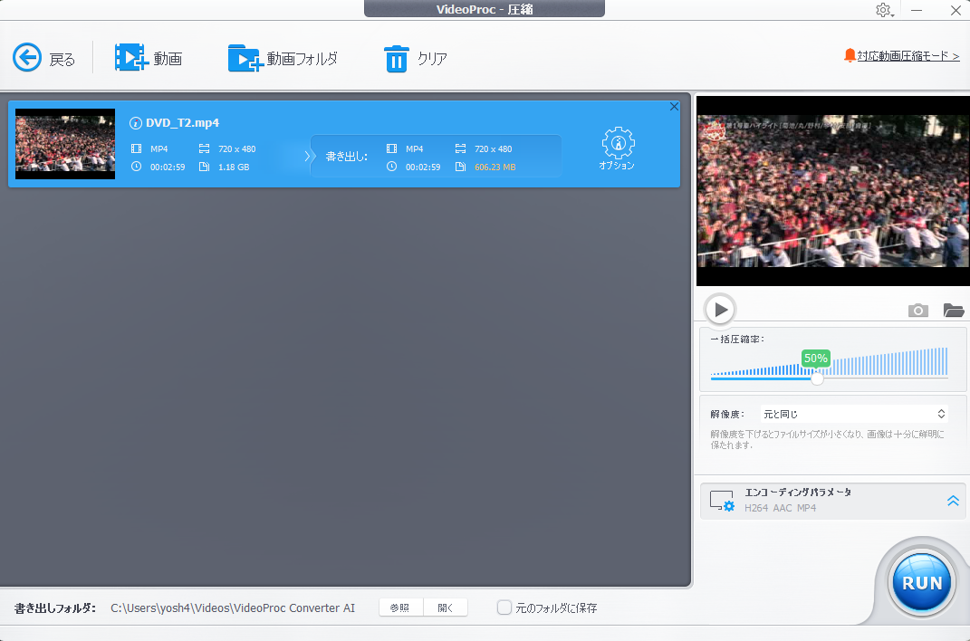Screen dimensions: 970x641
Task: Add a video with the 動画 button
Action: (x=149, y=58)
